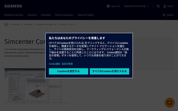Expand Support & community dropdown
Image resolution: width=178 pixels, height=111 pixels.
click(x=137, y=6)
